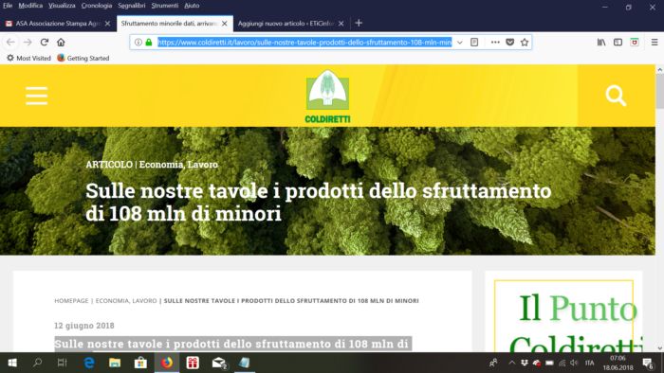Click the URL address field
664x373 pixels.
(x=304, y=43)
